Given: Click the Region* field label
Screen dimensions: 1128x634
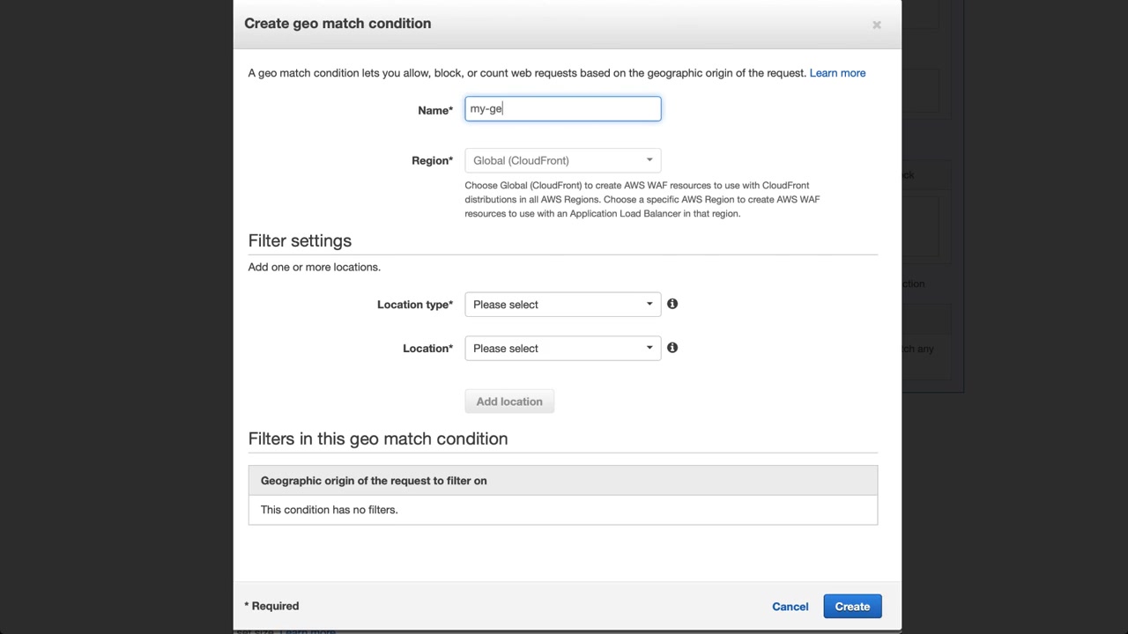Looking at the screenshot, I should pyautogui.click(x=432, y=160).
